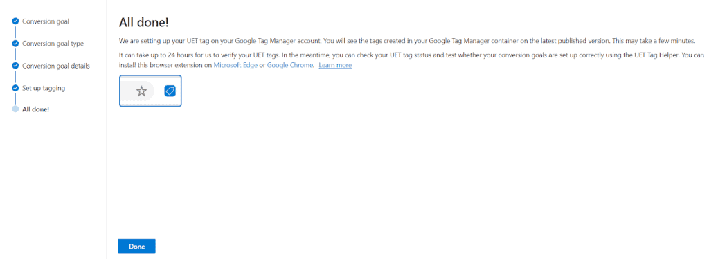Open the Conversion goal type step label
709x259 pixels.
point(53,44)
